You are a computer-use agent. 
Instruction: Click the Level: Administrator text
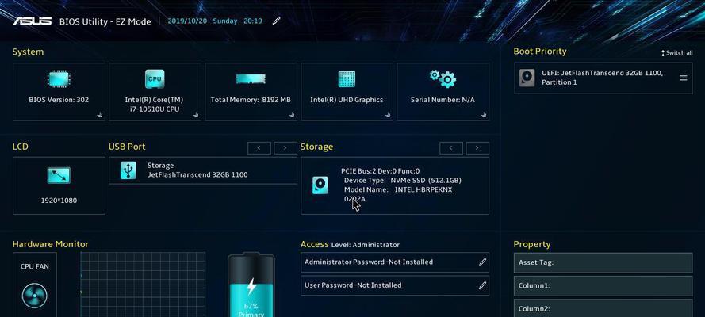point(365,245)
